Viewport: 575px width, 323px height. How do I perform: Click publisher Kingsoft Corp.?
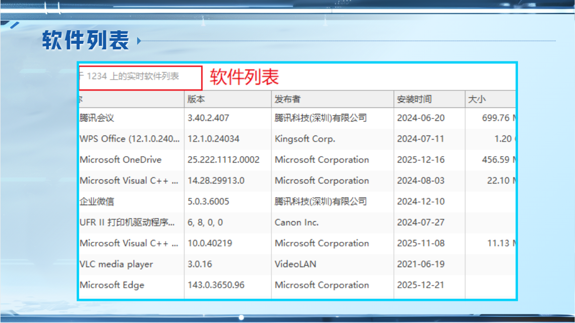point(305,139)
